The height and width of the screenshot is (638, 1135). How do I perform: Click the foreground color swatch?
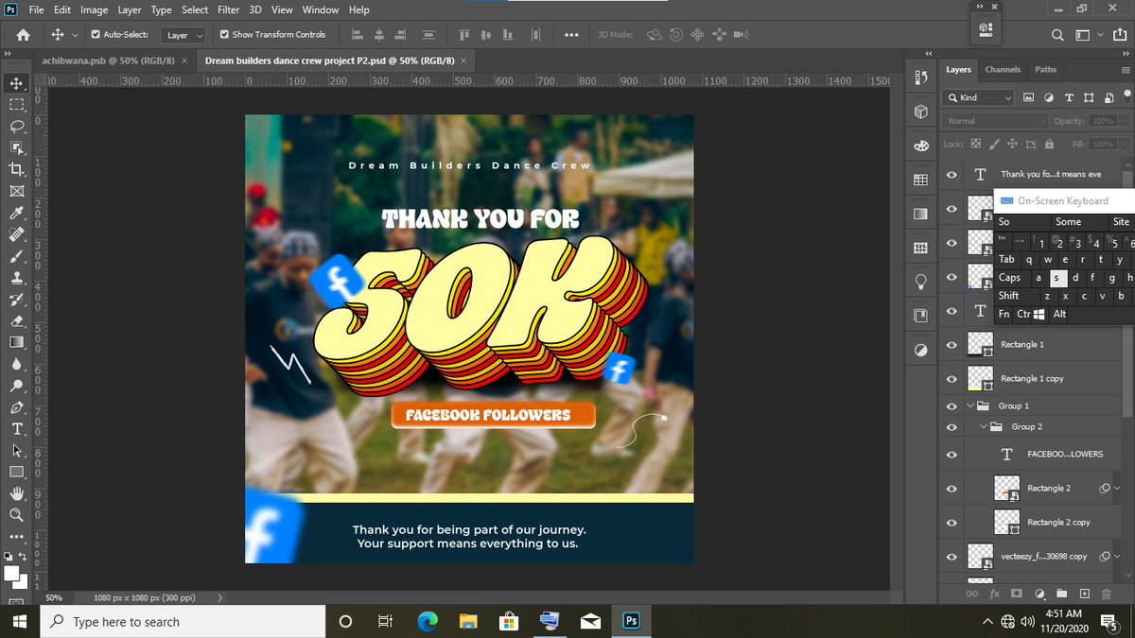coord(12,573)
